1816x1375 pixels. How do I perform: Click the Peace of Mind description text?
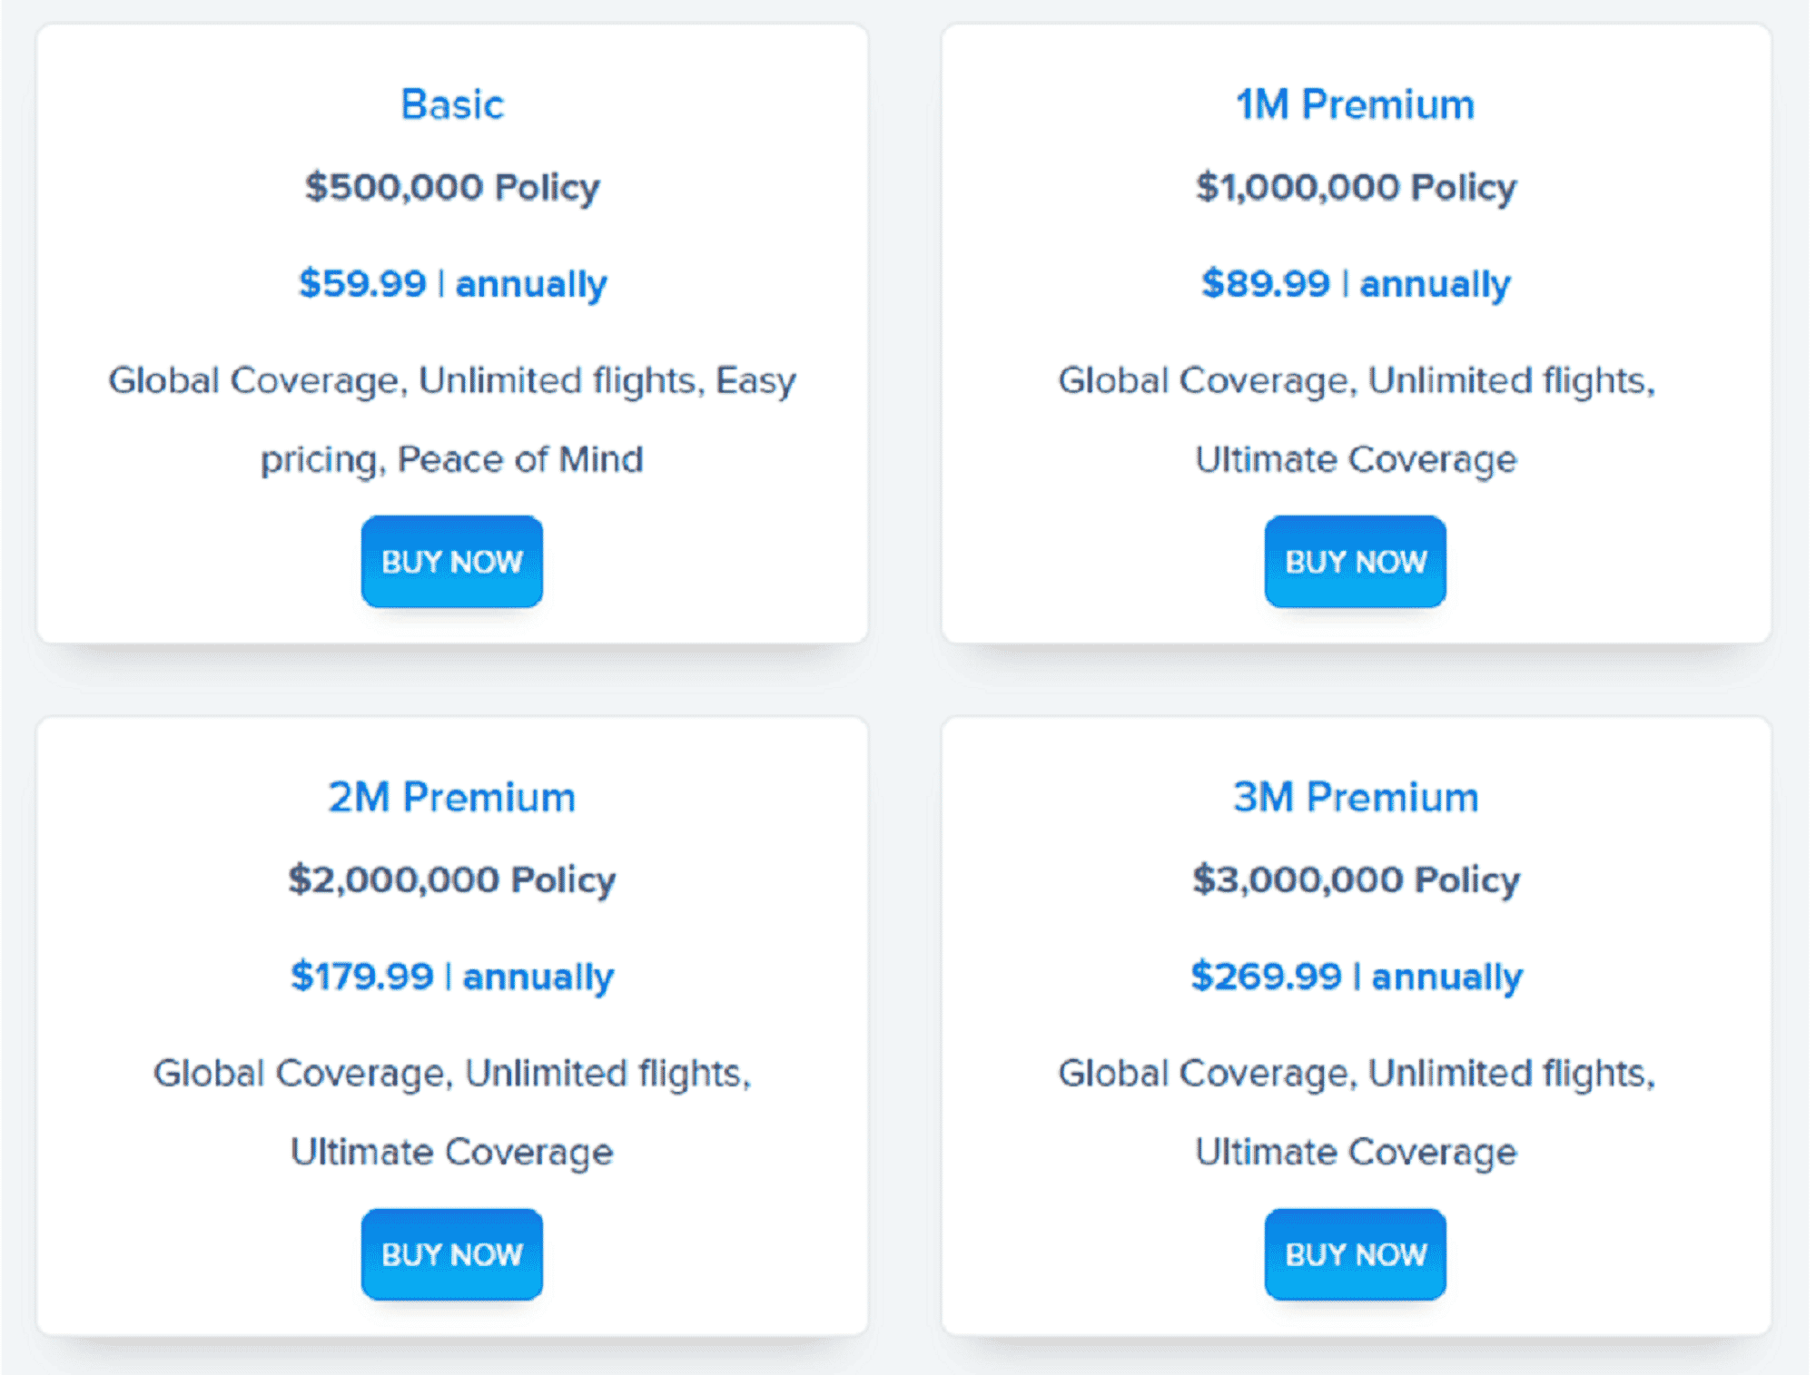520,459
